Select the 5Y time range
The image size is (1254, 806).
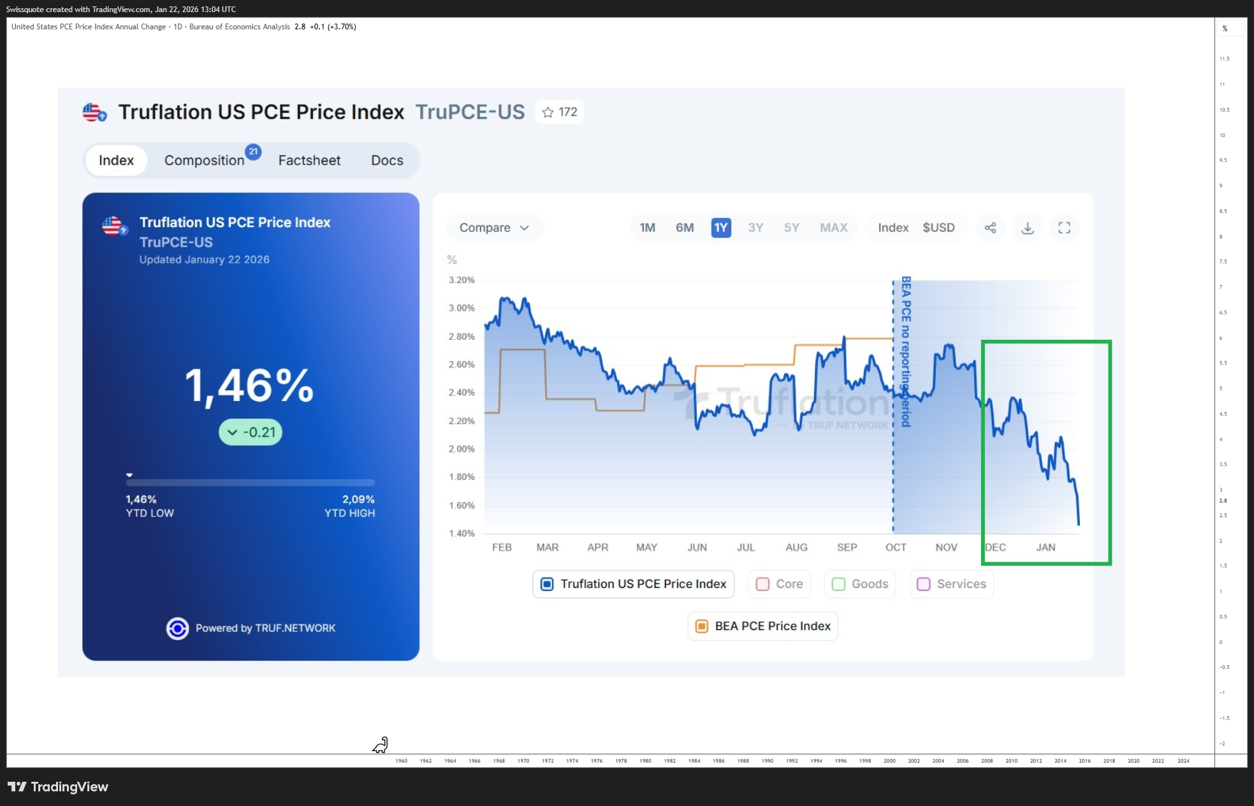tap(791, 228)
